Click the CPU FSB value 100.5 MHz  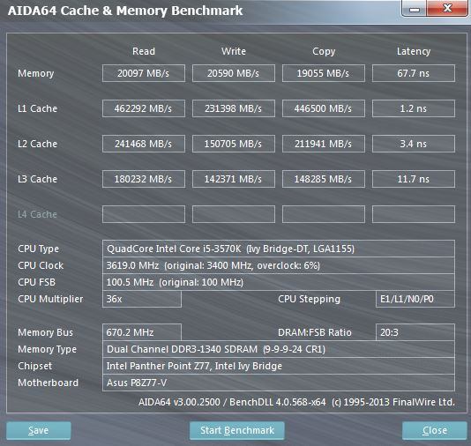279,282
